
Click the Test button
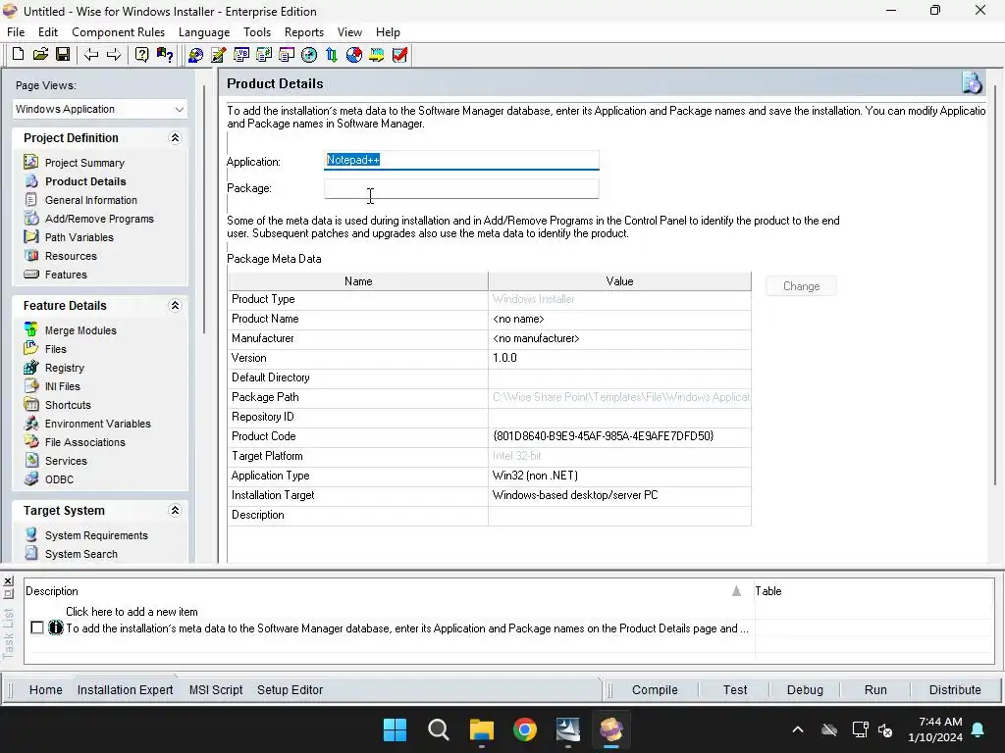coord(735,689)
